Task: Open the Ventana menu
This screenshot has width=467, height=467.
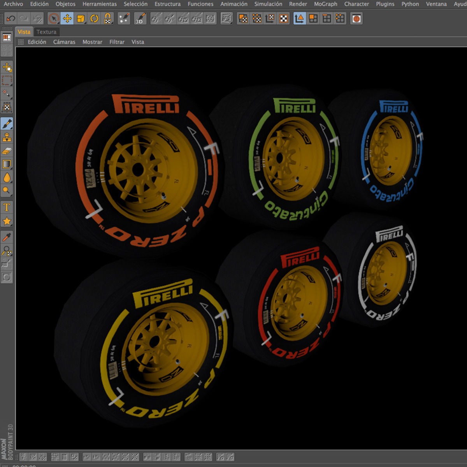Action: click(x=436, y=4)
